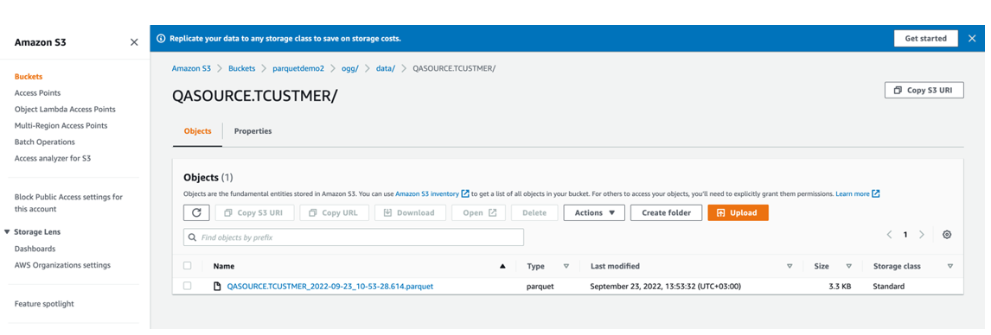Go to Amazon S3 breadcrumb link

pos(191,68)
